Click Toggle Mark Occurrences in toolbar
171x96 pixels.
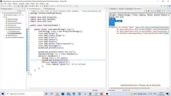(47, 6)
